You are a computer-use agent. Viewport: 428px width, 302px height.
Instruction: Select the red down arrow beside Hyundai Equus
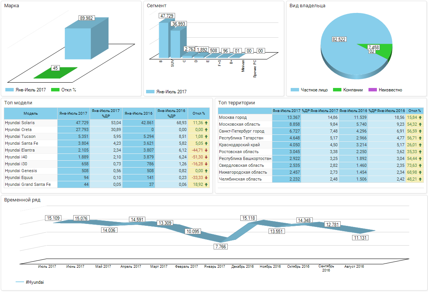[206, 178]
